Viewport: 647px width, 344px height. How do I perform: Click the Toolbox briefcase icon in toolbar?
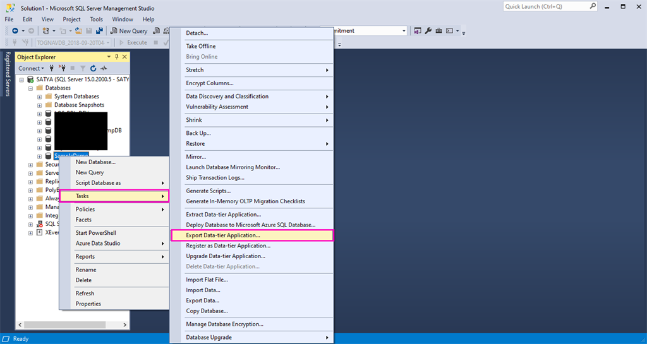(438, 31)
